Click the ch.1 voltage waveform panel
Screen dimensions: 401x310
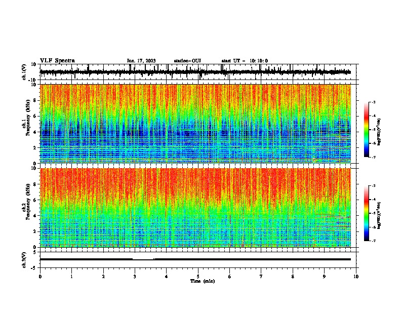(x=198, y=72)
